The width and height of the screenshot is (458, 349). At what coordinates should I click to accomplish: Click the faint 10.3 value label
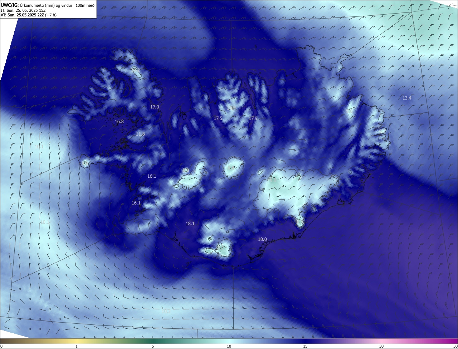[166, 311]
